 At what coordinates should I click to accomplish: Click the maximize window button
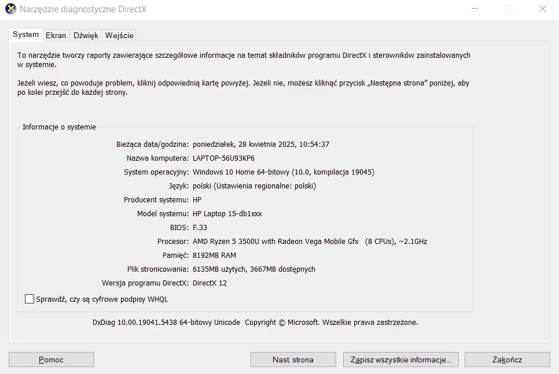(x=509, y=9)
